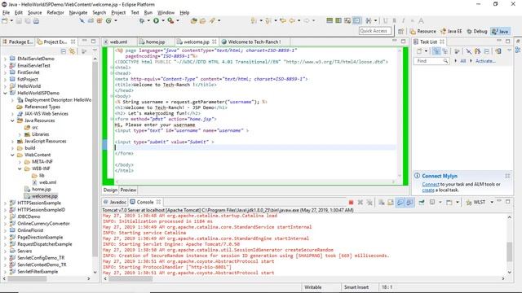Switch to the Javadoc tab

pyautogui.click(x=115, y=202)
